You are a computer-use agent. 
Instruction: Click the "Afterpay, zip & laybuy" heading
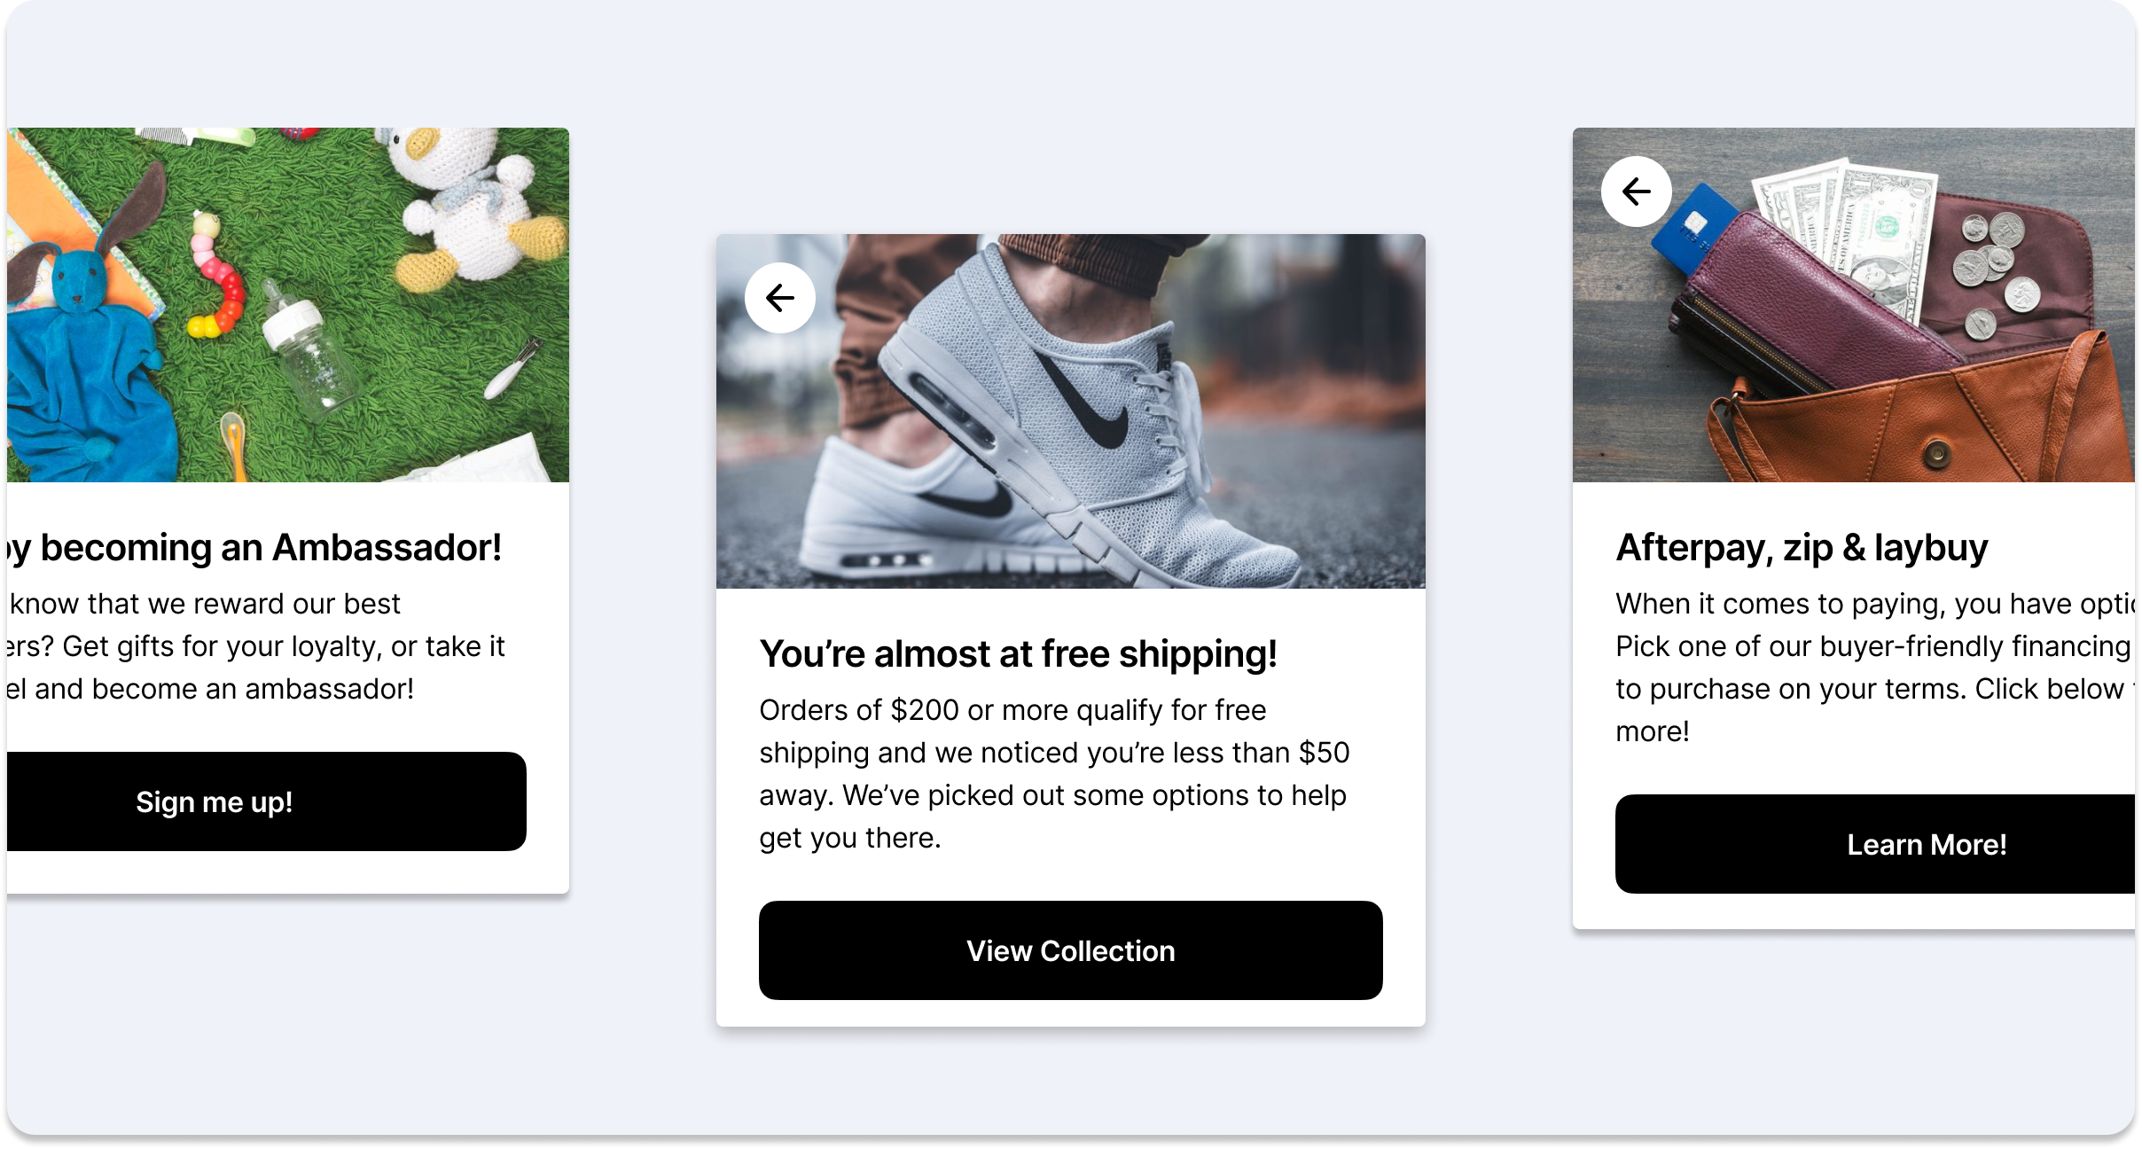click(x=1802, y=547)
